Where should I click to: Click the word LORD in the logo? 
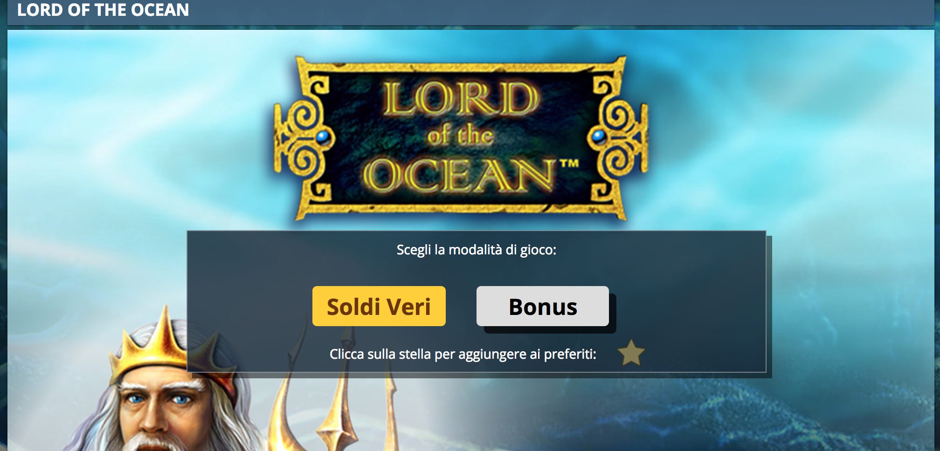tap(461, 98)
